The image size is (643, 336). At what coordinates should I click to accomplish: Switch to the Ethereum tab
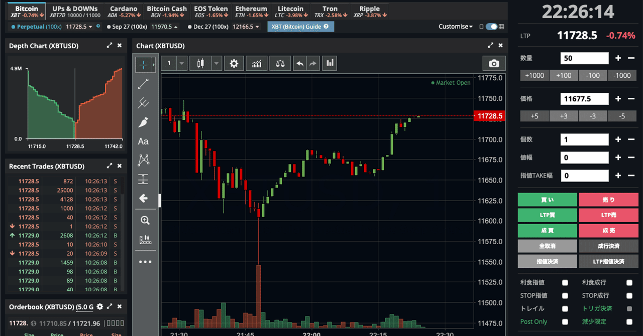tap(251, 12)
